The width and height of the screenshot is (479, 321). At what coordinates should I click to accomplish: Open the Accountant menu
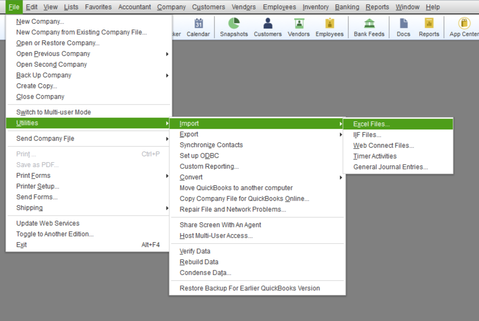134,7
